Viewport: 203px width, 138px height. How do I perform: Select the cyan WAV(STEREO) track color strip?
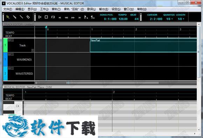tap(5, 73)
